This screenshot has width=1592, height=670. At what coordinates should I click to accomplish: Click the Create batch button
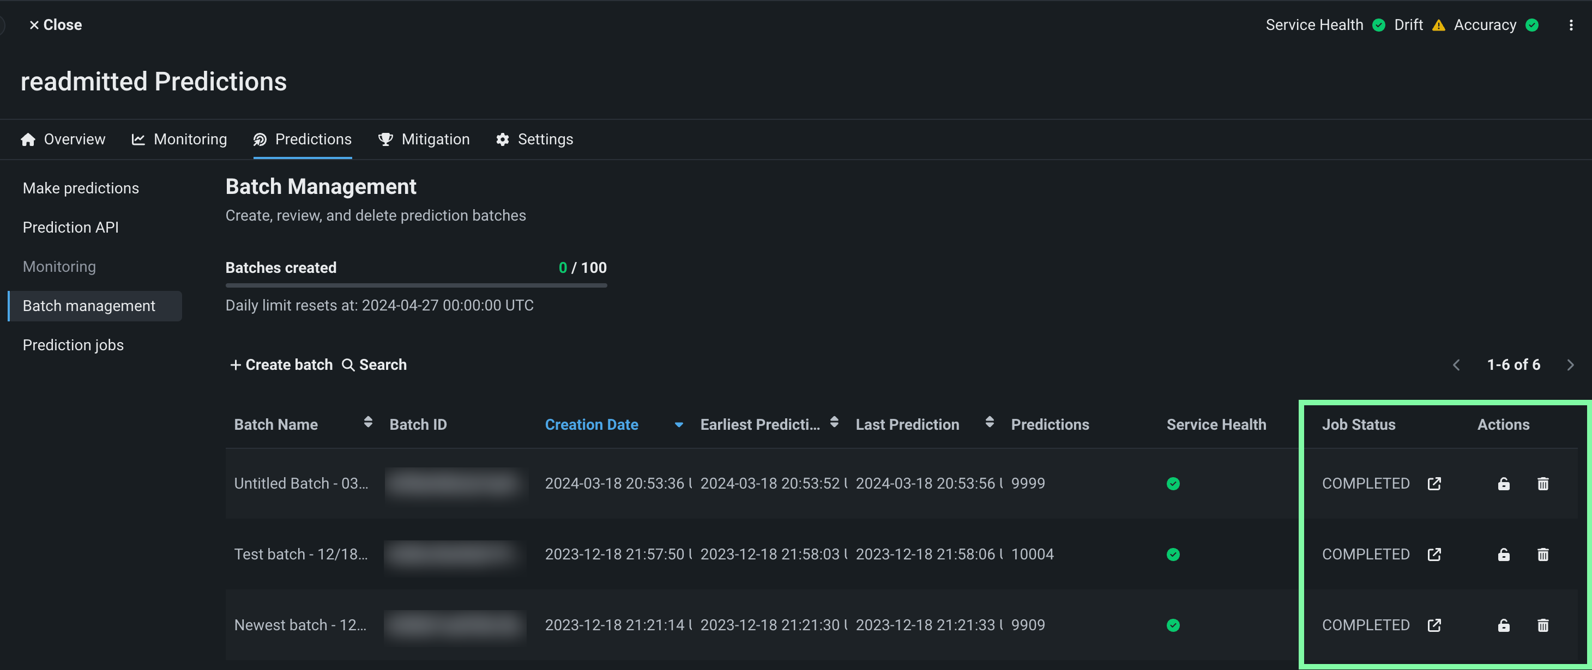[281, 365]
